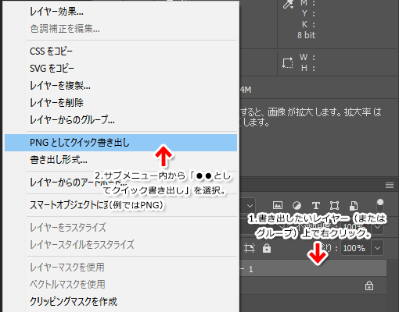399x312 pixels.
Task: Click the eyedropper icon in Info panel
Action: click(x=288, y=4)
